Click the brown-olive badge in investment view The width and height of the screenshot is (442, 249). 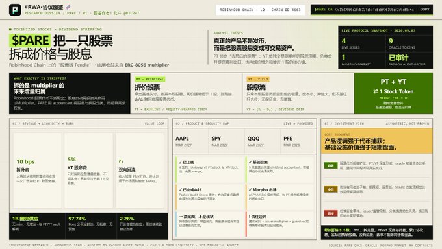(x=331, y=189)
